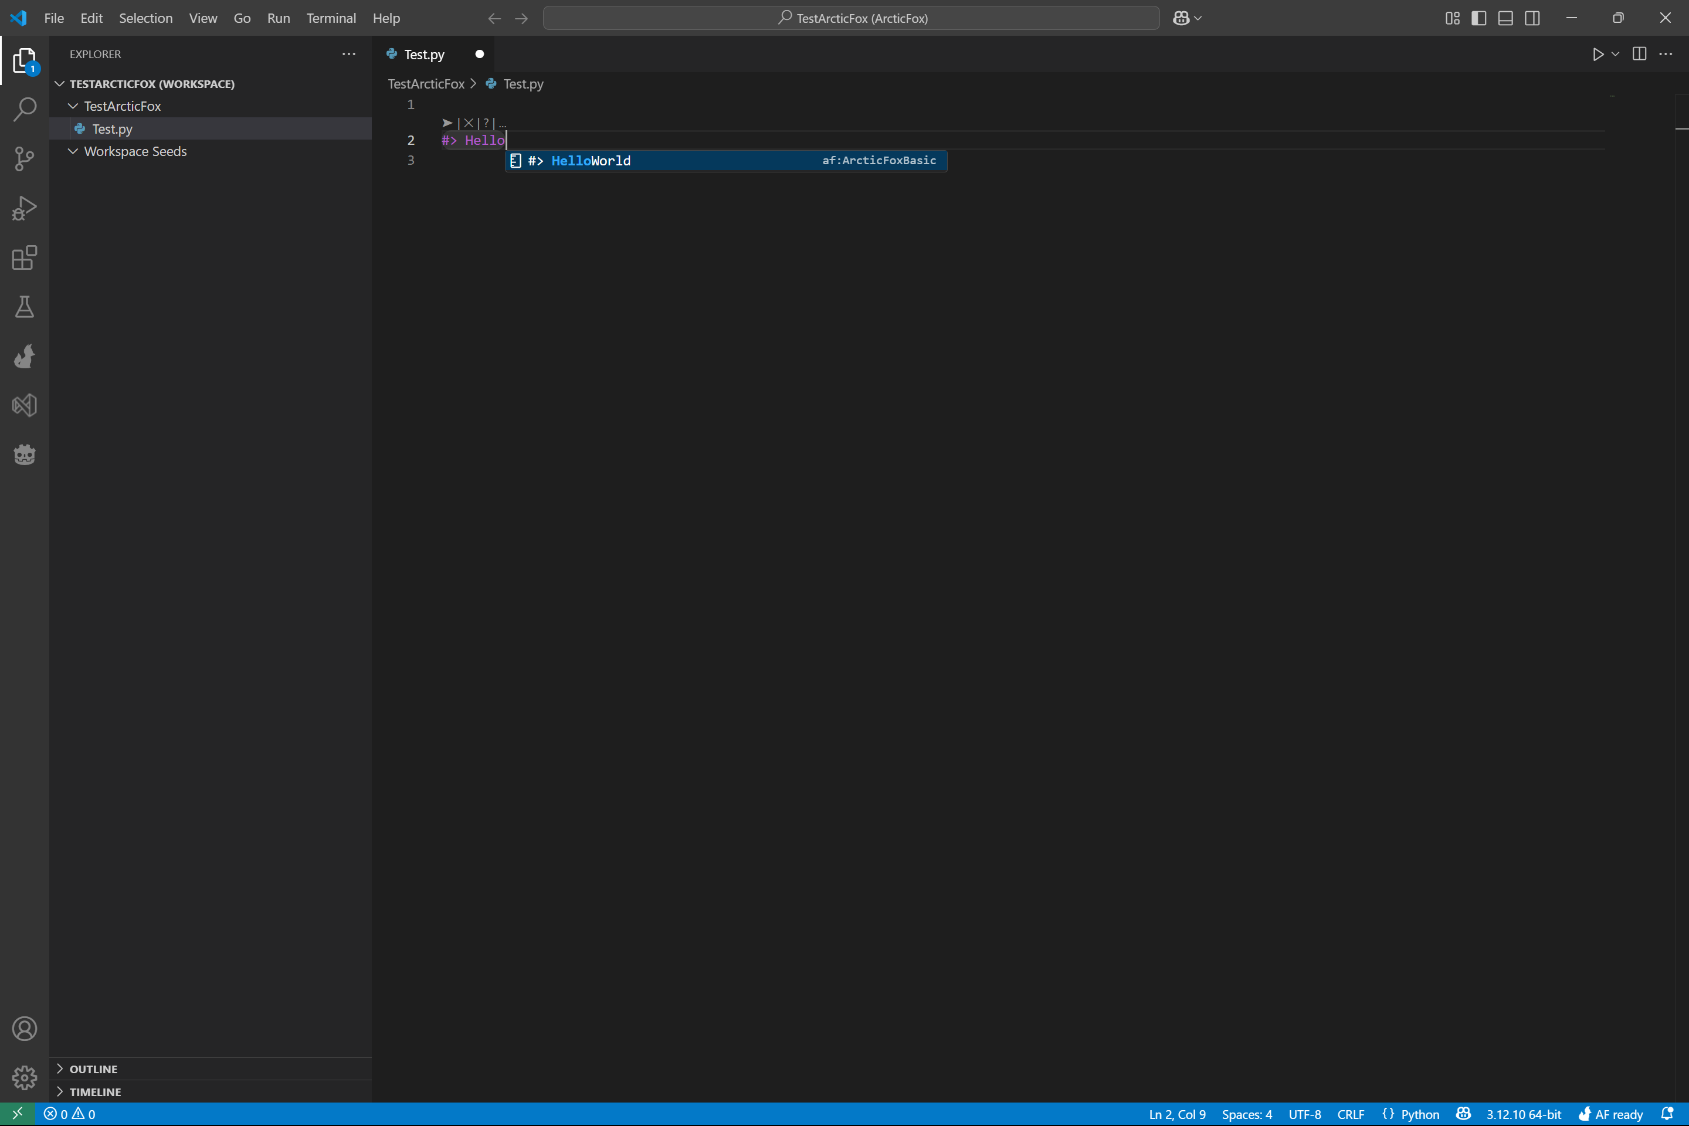Screen dimensions: 1689x1126
Task: Click TestArcticFox in the breadcrumb
Action: pyautogui.click(x=426, y=84)
